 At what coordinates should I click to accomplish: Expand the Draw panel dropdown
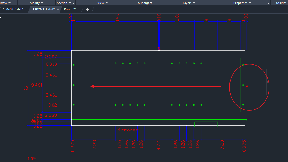click(5, 3)
